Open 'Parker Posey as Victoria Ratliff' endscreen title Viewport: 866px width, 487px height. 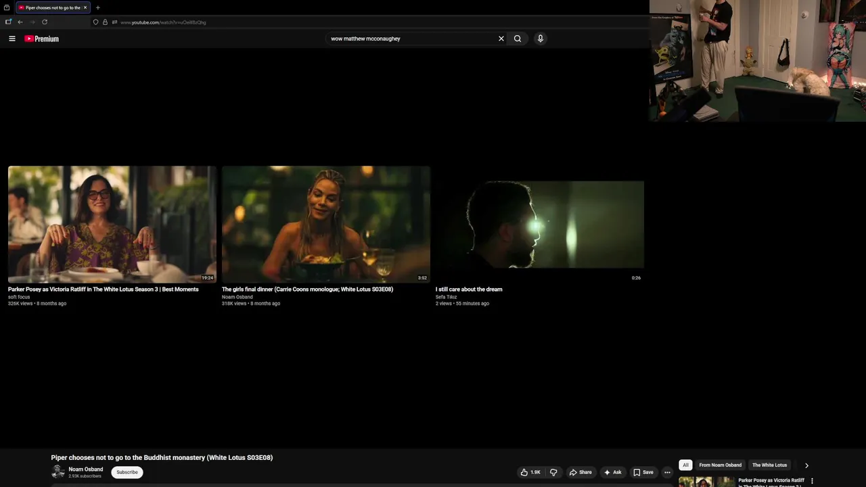pyautogui.click(x=104, y=289)
